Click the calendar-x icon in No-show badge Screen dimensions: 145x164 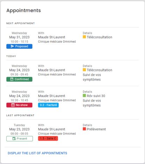coord(13,105)
